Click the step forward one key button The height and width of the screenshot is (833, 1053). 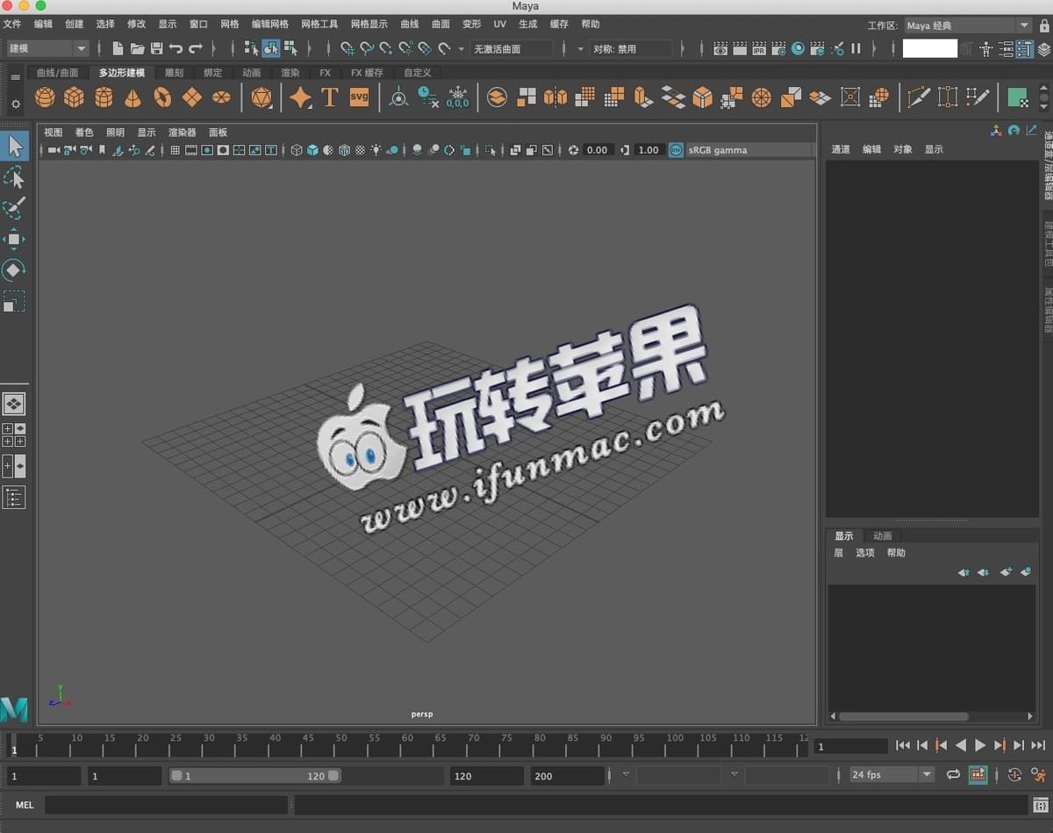pyautogui.click(x=999, y=745)
